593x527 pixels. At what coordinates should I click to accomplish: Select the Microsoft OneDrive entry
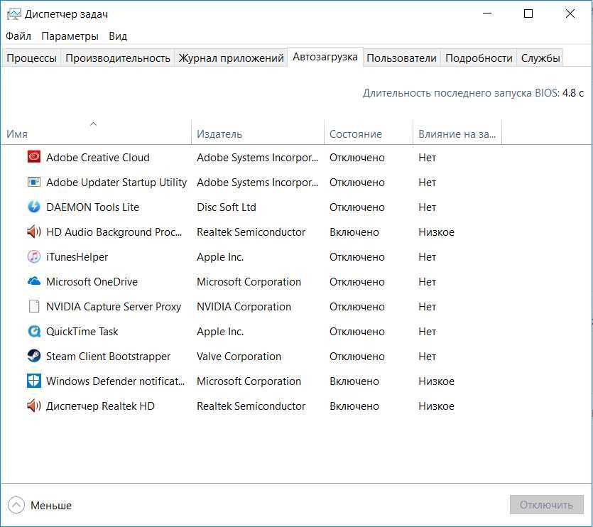(x=92, y=282)
